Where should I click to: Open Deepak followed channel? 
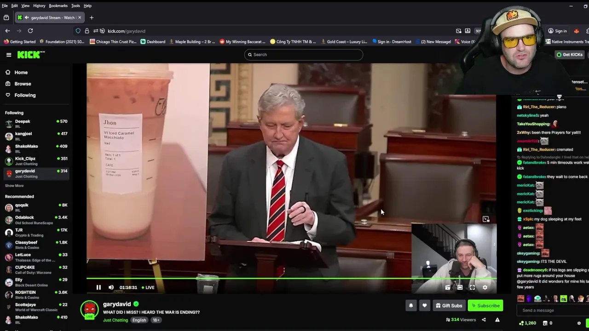coord(36,124)
